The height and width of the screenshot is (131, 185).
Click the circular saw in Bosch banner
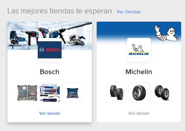pos(76,39)
